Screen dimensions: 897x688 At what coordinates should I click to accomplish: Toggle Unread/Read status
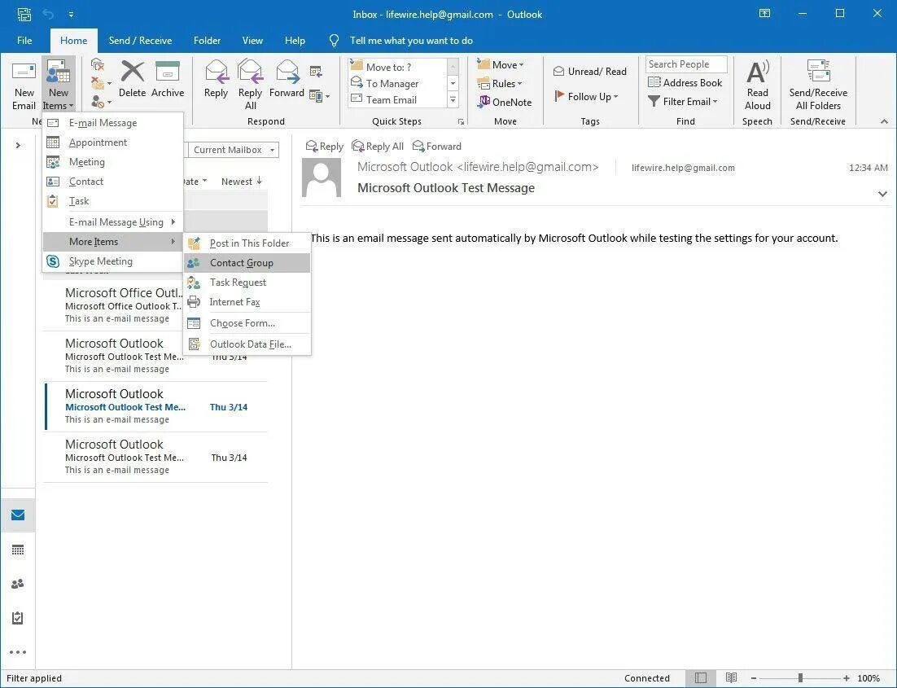click(x=590, y=71)
